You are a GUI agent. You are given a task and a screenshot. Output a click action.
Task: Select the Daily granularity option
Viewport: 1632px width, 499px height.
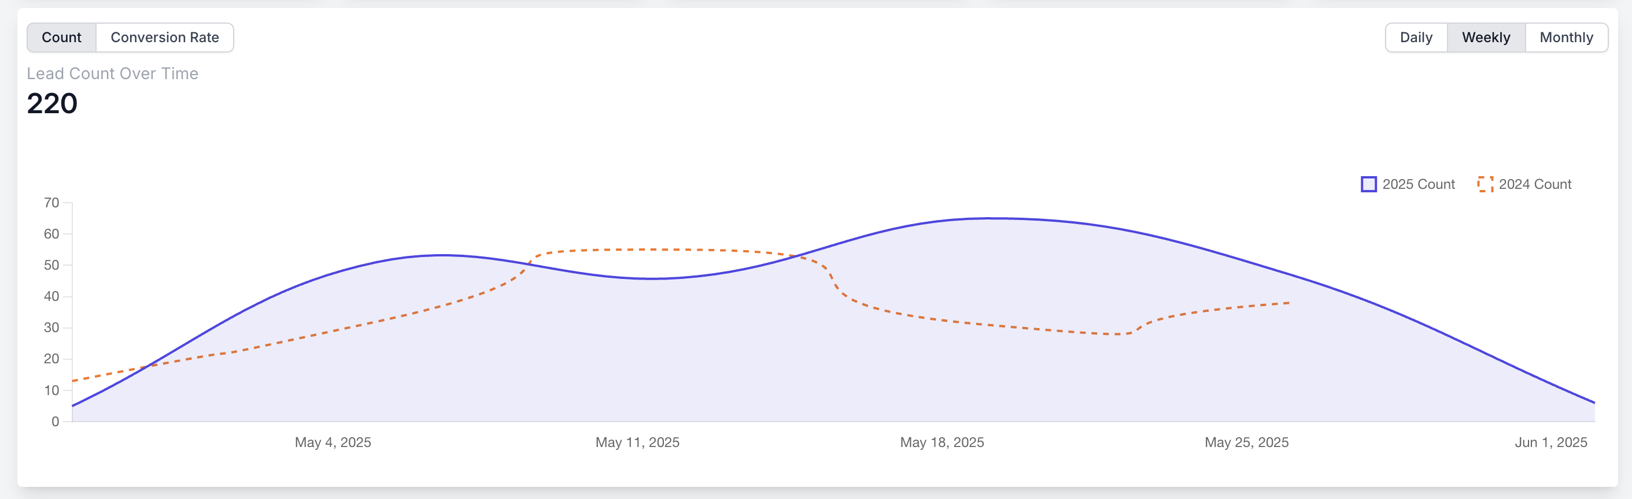[x=1415, y=38]
